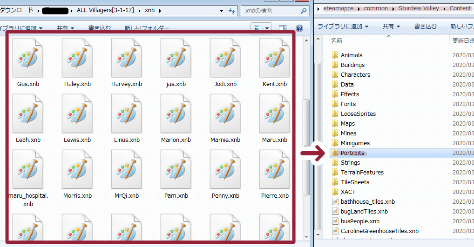Expand the arrow after xnb in breadcrumb

pyautogui.click(x=160, y=11)
